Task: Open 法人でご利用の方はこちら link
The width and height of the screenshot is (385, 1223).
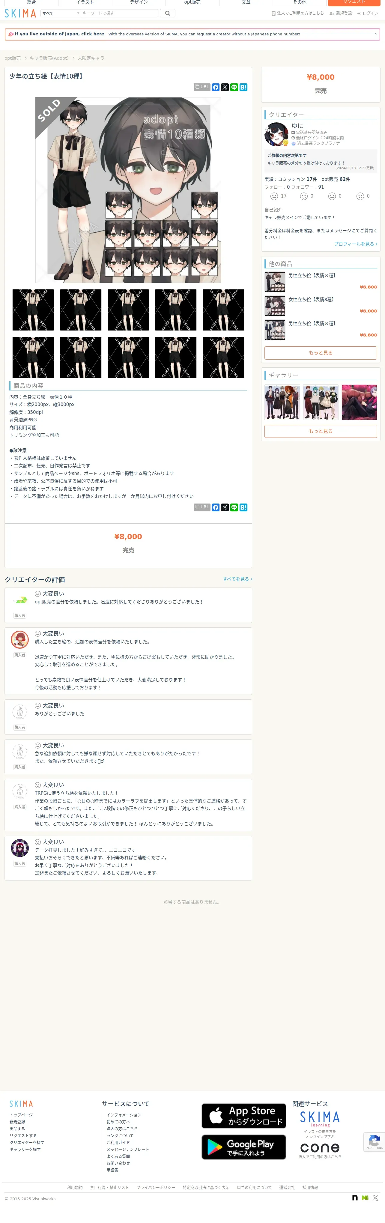Action: 298,13
